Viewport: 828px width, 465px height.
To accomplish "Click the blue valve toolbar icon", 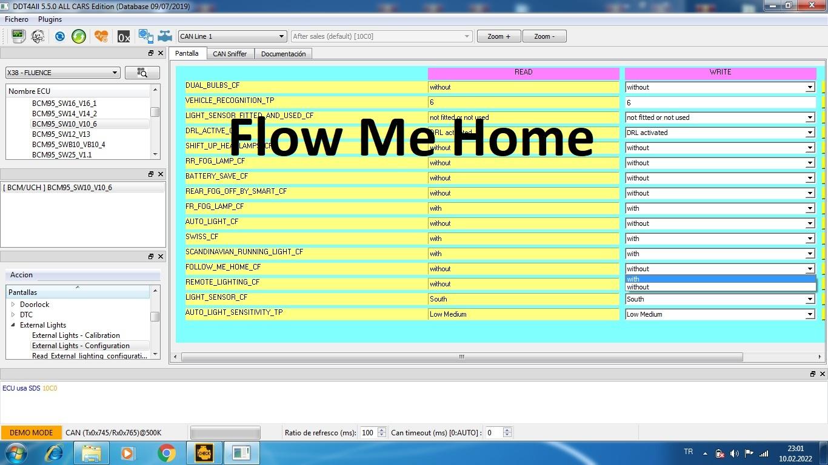I will [165, 36].
